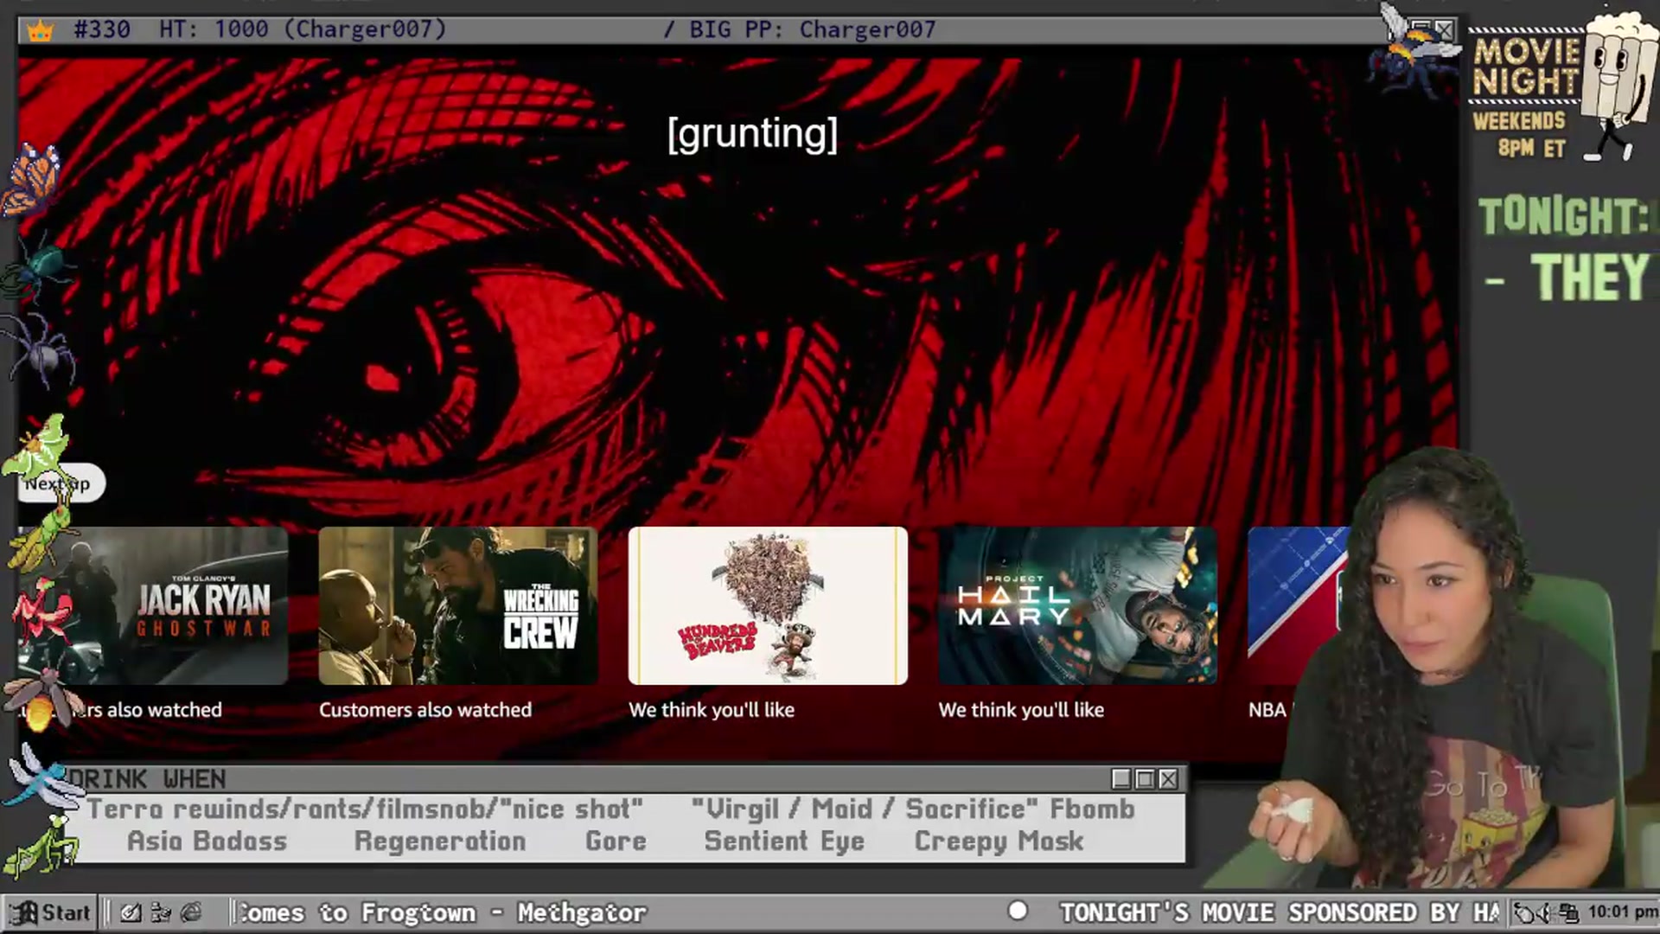Click the 'Regeneration' drink rule text
This screenshot has height=934, width=1660.
[x=440, y=841]
